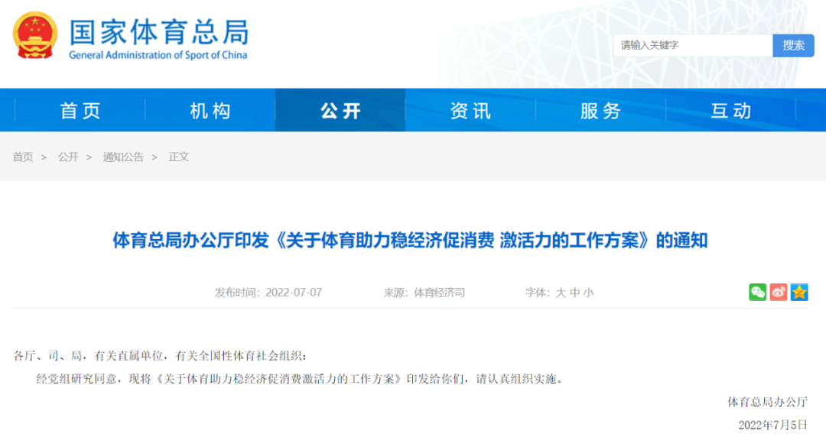Click the publish date 2022-07-07
The width and height of the screenshot is (826, 440).
[x=294, y=293]
